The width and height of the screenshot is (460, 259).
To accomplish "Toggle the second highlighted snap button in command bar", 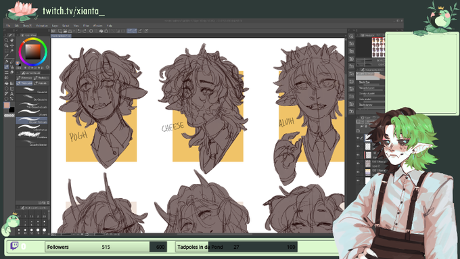I will [x=135, y=31].
